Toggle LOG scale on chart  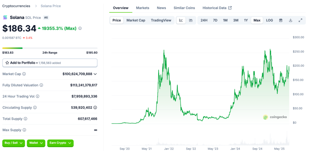(269, 20)
